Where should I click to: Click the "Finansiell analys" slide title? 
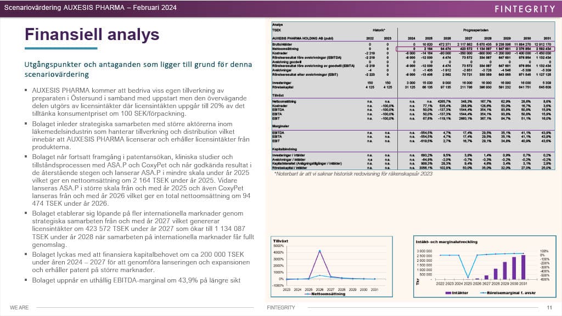92,35
